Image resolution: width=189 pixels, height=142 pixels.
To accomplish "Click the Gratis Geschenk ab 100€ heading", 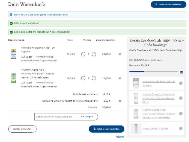I will point(155,43).
